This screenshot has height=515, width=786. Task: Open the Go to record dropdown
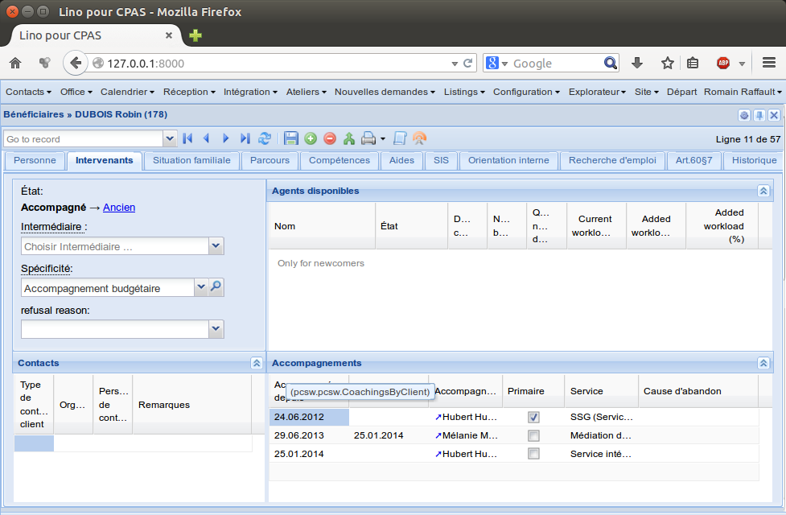tap(170, 138)
